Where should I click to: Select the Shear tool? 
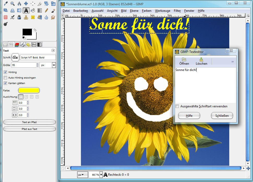(x=6, y=10)
